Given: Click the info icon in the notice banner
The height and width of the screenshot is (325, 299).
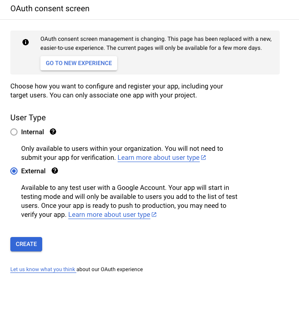Looking at the screenshot, I should pos(26,42).
